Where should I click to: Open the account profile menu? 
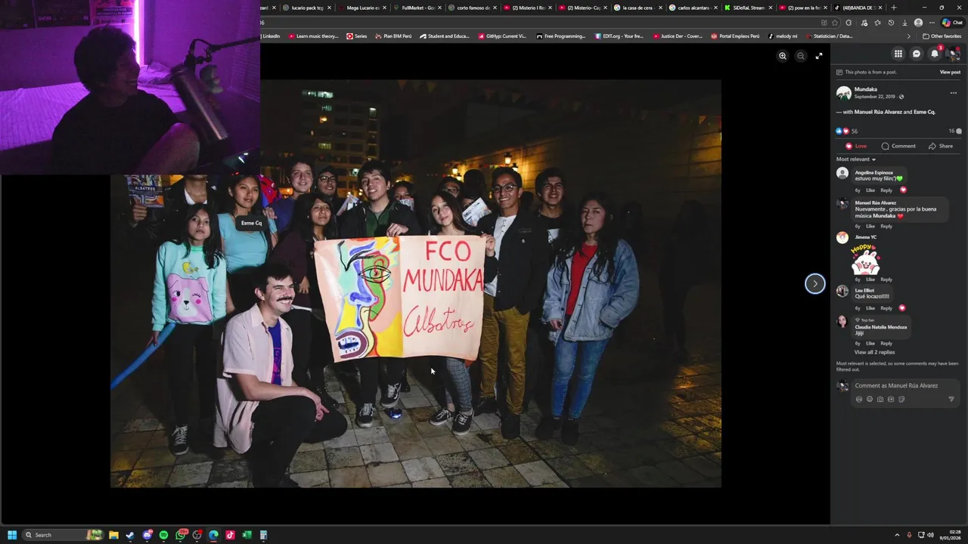point(954,54)
